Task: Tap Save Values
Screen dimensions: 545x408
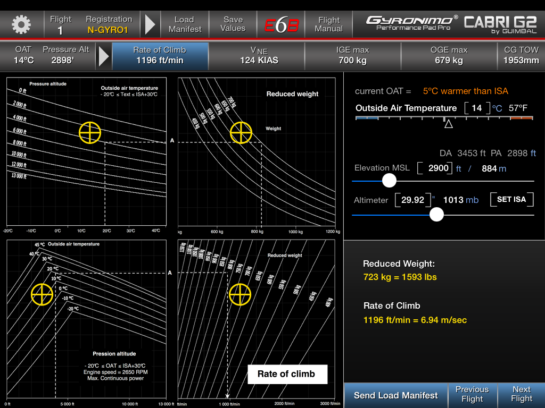Action: [233, 24]
